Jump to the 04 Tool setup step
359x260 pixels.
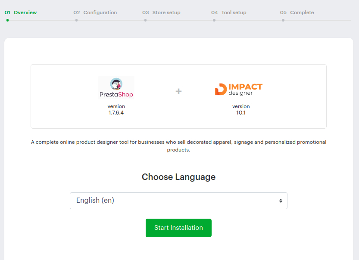tap(229, 12)
